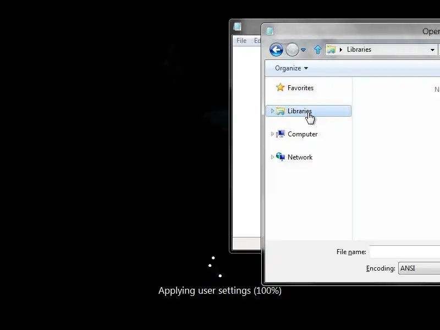Open the Encoding combo box showing ANSI
Screen dimensions: 440x330
click(x=419, y=268)
